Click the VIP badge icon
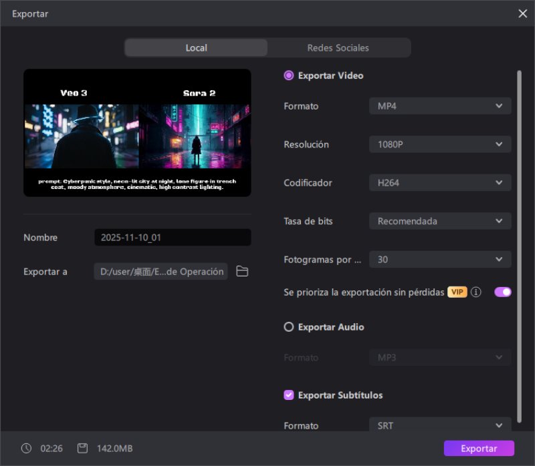 click(x=457, y=292)
